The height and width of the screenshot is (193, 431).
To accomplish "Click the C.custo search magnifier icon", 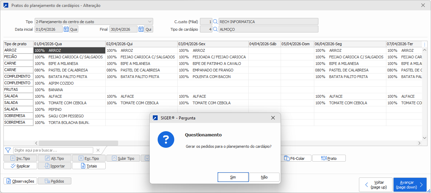I will [x=215, y=22].
